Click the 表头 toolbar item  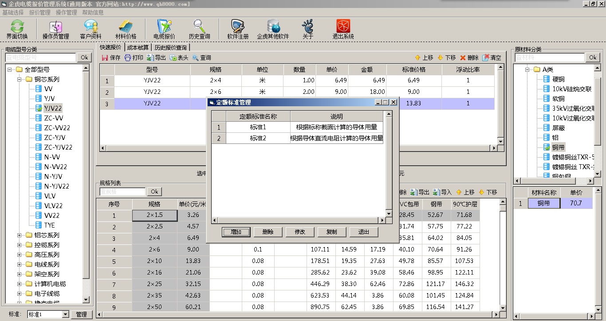tap(179, 58)
